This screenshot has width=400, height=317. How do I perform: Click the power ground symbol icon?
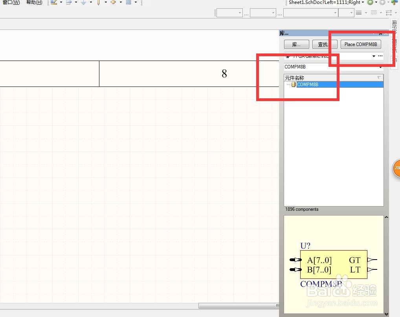pyautogui.click(x=83, y=2)
